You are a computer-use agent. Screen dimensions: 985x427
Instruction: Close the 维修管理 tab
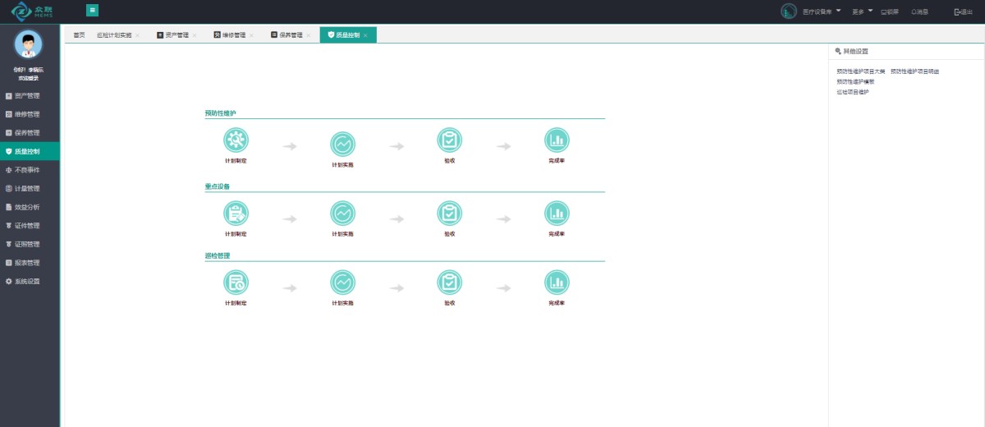[251, 35]
